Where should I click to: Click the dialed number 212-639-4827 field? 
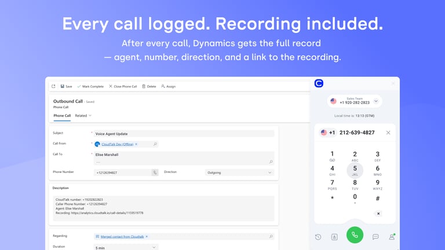357,133
